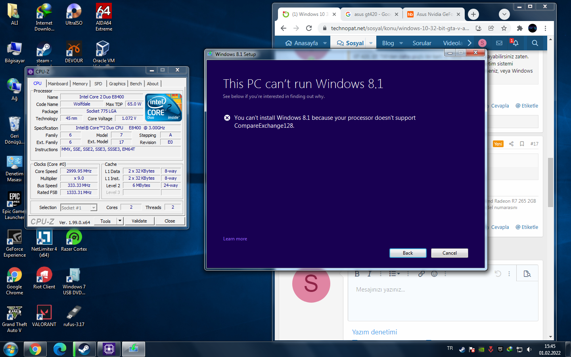Click the post preview icon in editor
571x357 pixels.
527,274
